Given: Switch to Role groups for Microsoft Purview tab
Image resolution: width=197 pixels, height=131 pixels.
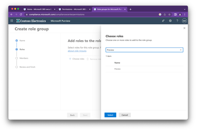Looking at the screenshot, I should coord(110,9).
